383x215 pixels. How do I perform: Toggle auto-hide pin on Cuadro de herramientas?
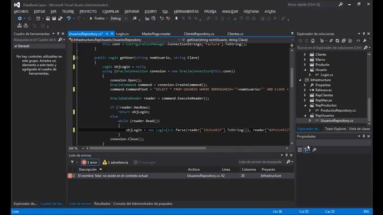click(x=58, y=33)
